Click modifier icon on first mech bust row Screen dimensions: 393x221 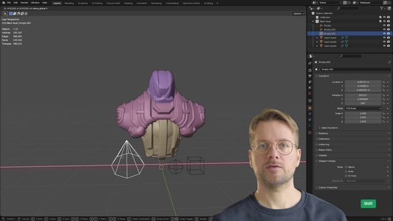pyautogui.click(x=342, y=37)
